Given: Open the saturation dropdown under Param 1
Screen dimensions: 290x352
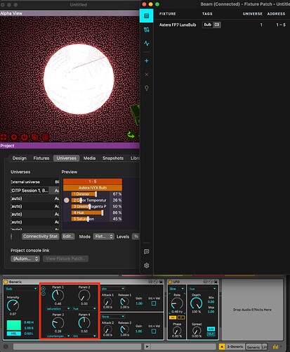Looking at the screenshot, I should (58, 308).
